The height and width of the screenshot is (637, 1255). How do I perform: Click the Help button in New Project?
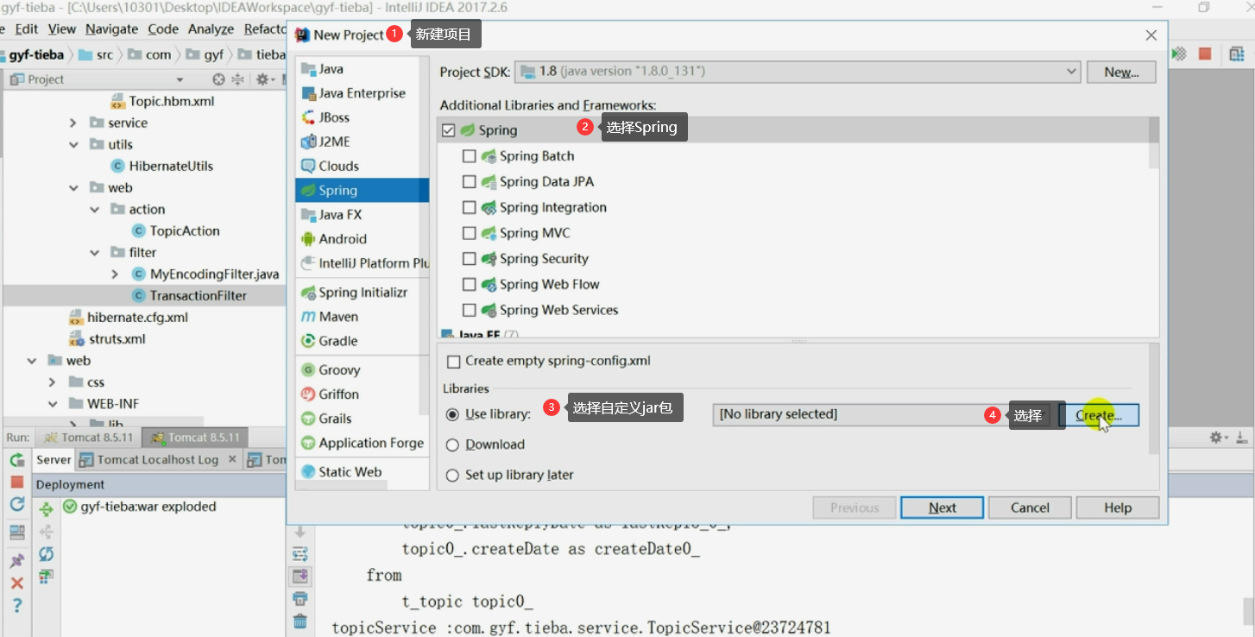pos(1118,508)
